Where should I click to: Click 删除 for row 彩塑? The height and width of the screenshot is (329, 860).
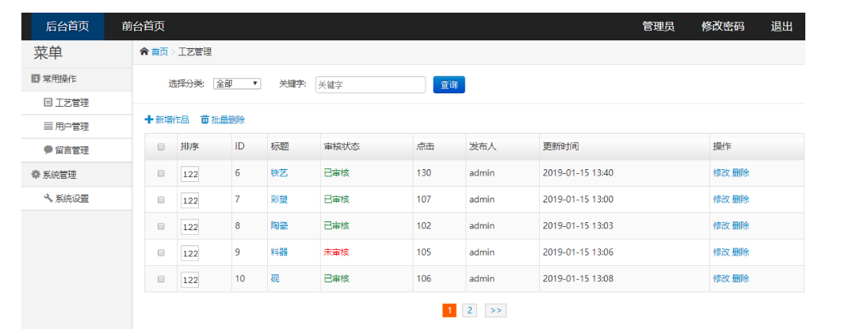pyautogui.click(x=740, y=199)
